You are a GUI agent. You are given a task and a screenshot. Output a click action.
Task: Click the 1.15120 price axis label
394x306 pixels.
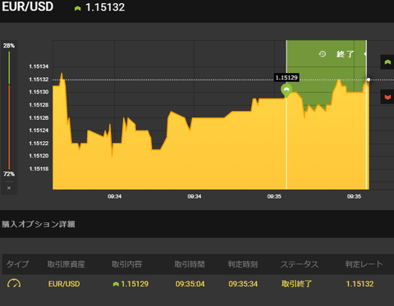point(39,156)
